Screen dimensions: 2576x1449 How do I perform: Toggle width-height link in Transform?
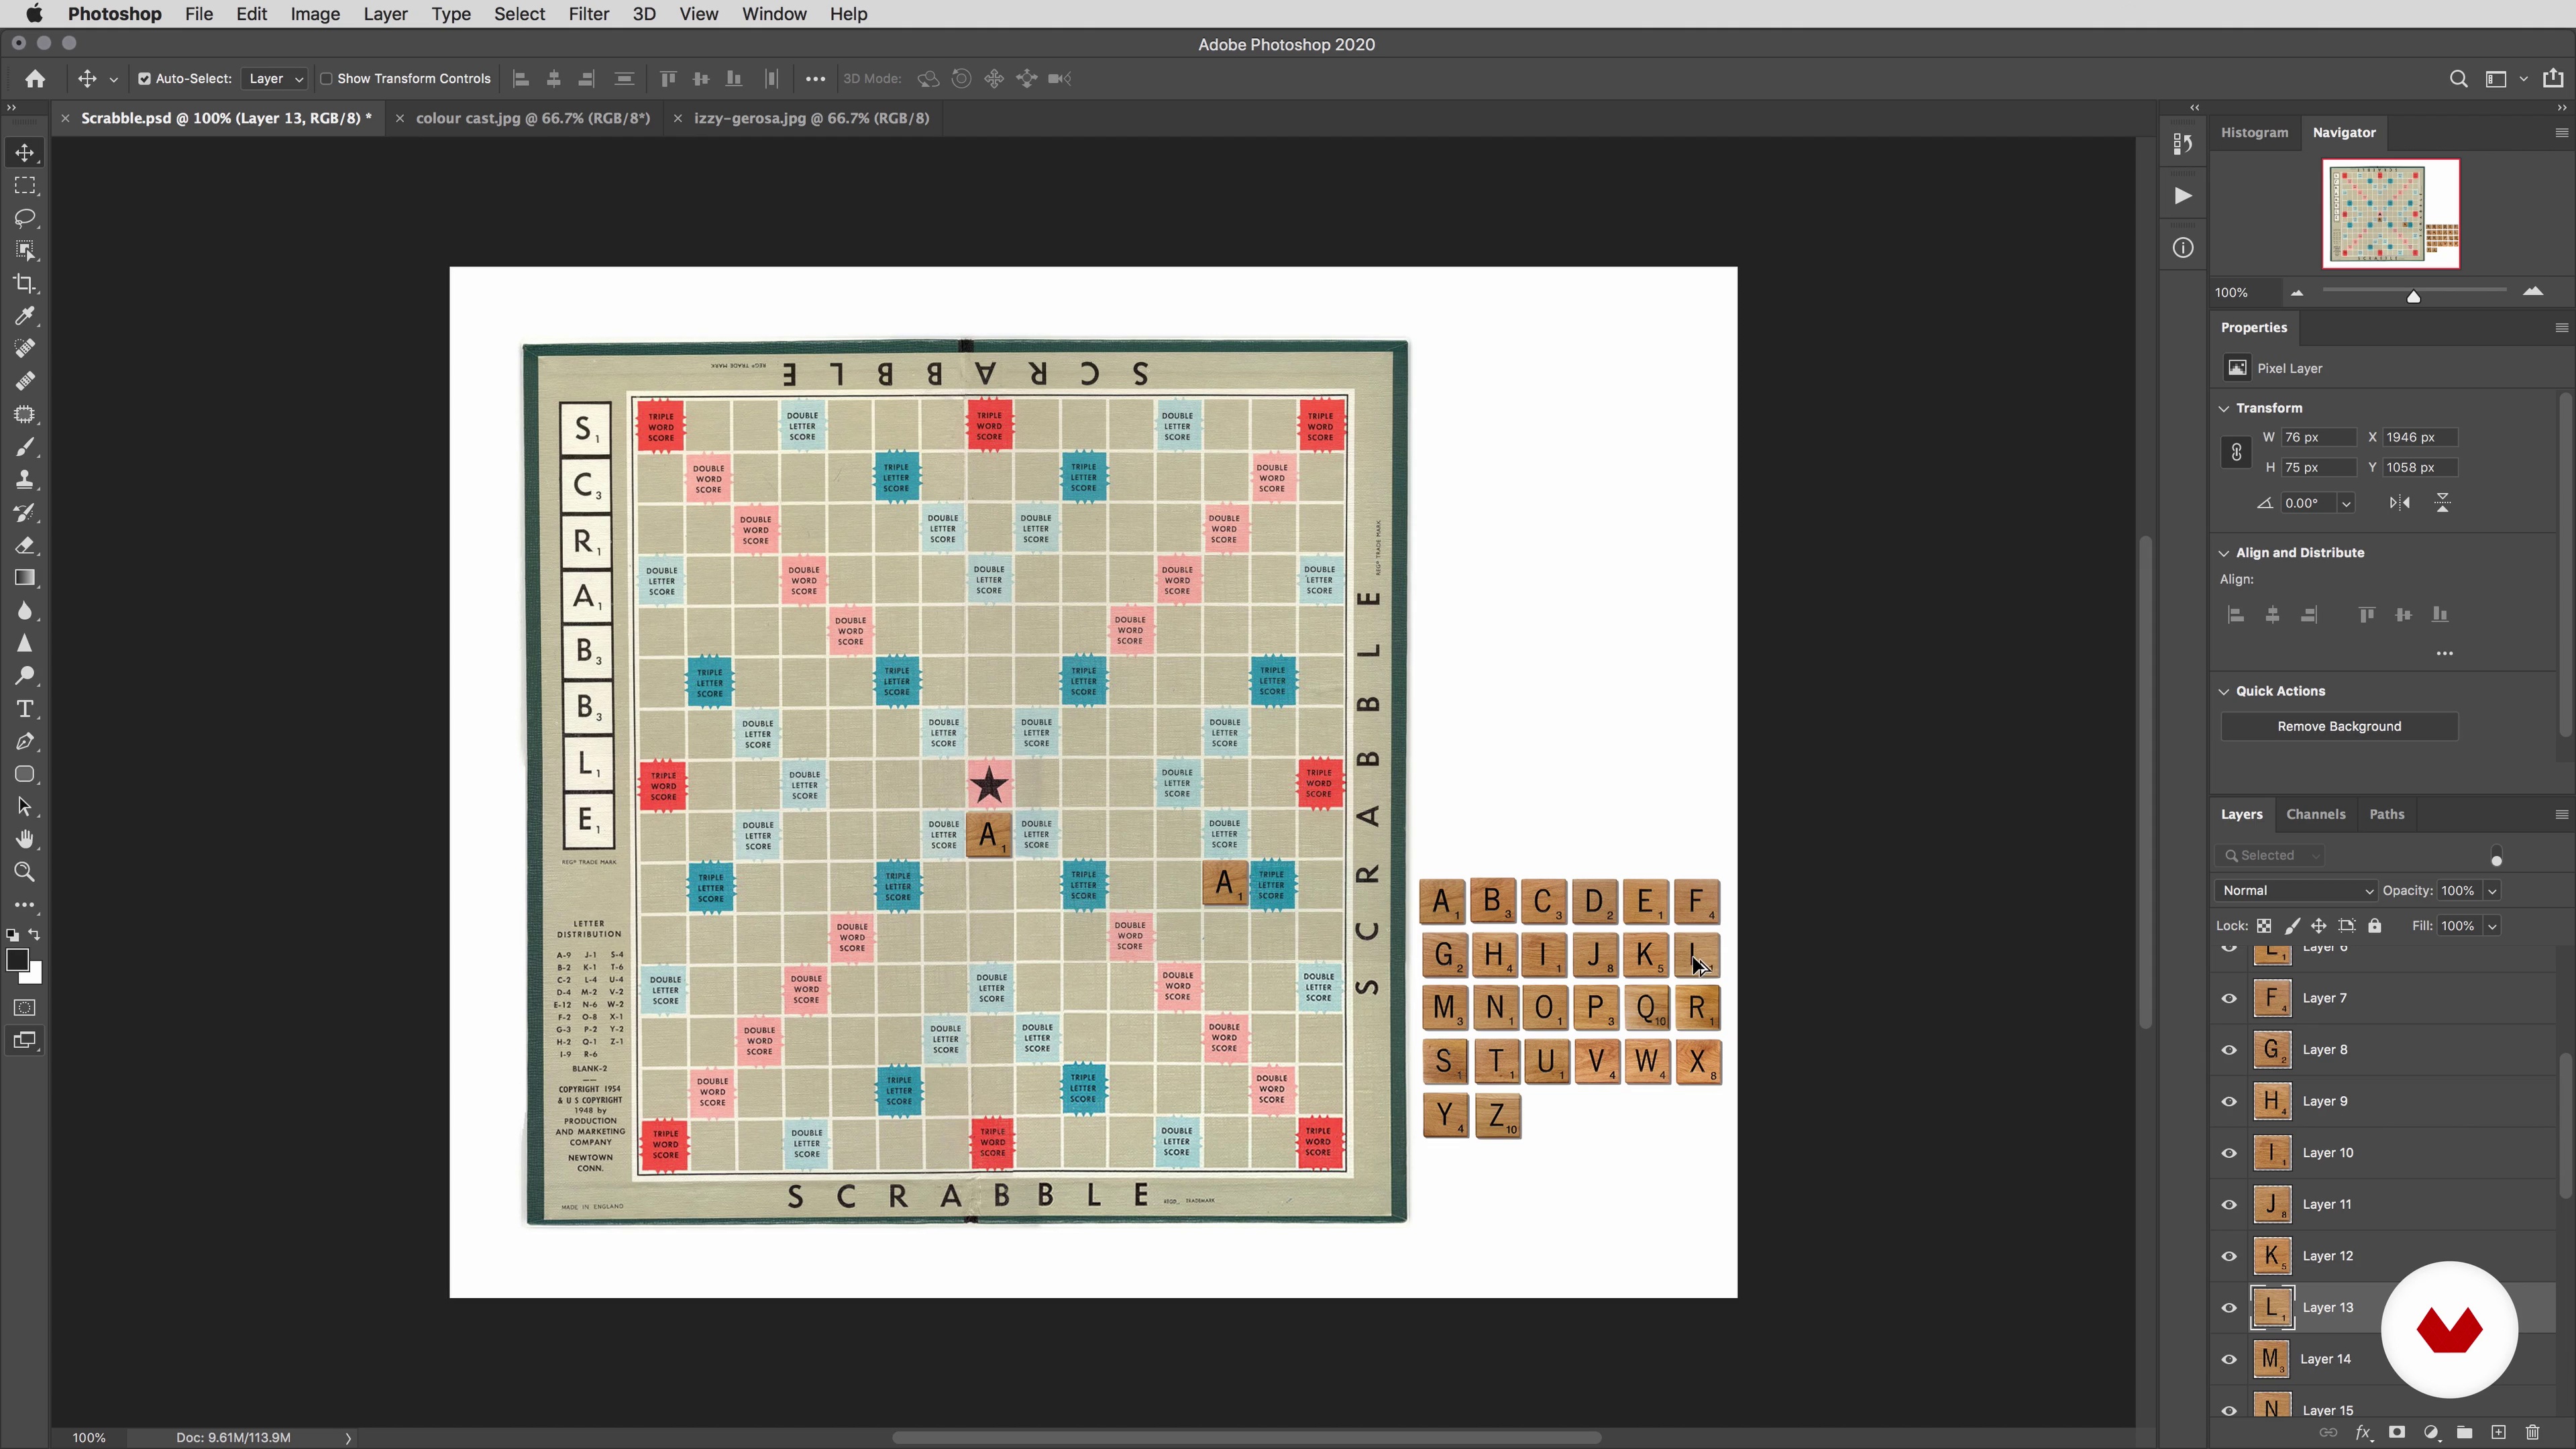tap(2236, 453)
